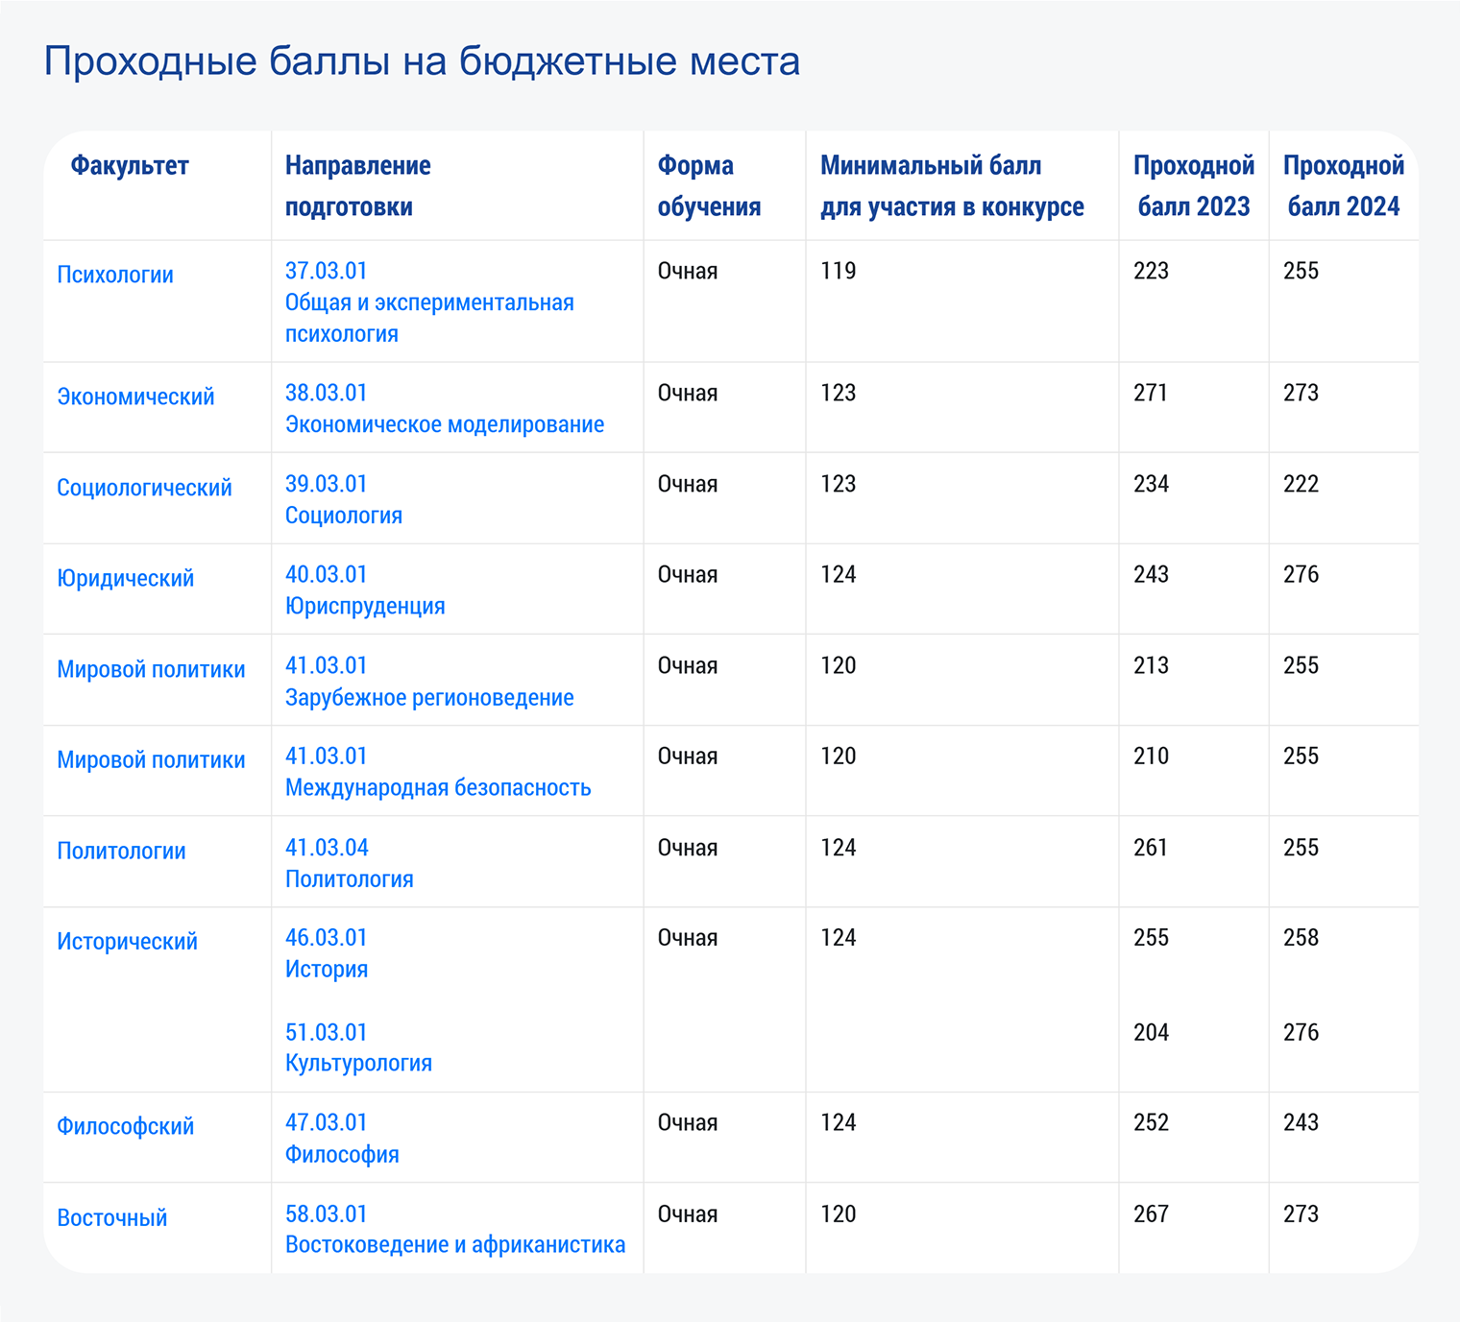Click the Направление подготовки column header
The width and height of the screenshot is (1460, 1322).
click(x=358, y=186)
